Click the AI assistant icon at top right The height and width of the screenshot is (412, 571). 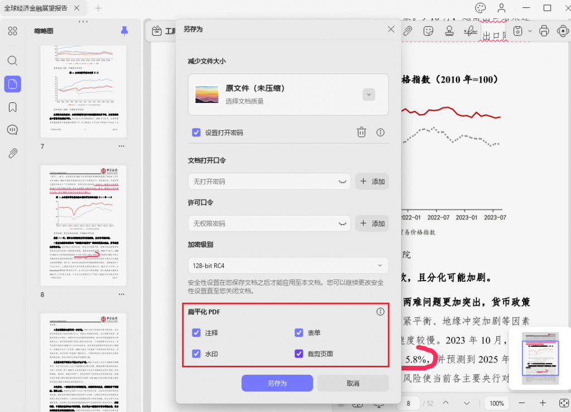(563, 31)
